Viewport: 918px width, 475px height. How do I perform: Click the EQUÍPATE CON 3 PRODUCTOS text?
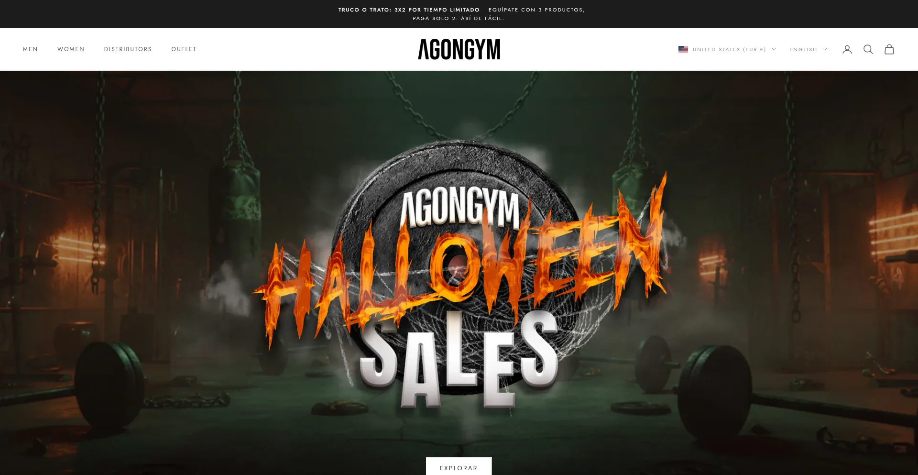pyautogui.click(x=536, y=10)
